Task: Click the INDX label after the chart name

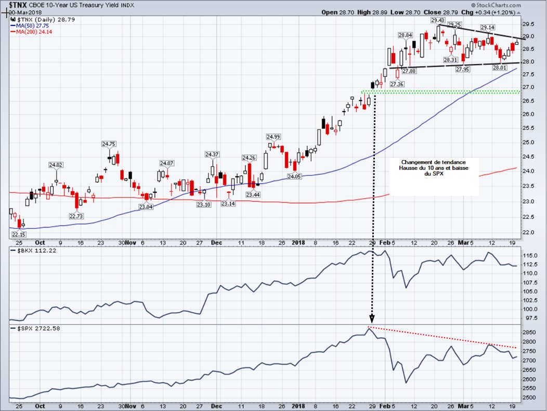Action: coord(128,5)
